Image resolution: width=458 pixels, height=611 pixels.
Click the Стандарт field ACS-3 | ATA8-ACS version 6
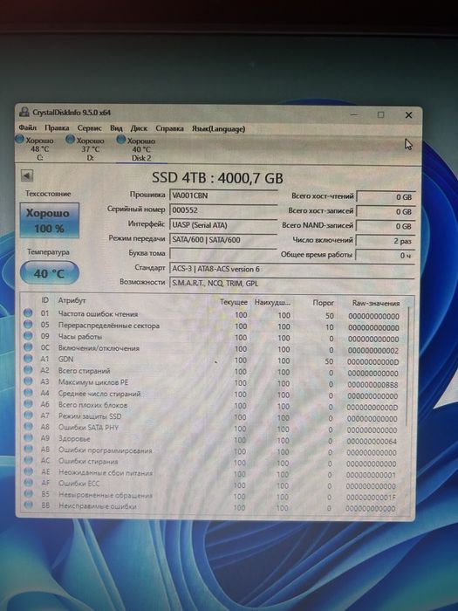tap(292, 269)
